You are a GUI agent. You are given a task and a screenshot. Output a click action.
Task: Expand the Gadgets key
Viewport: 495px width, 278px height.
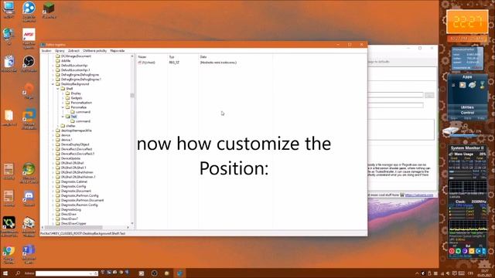(x=63, y=98)
